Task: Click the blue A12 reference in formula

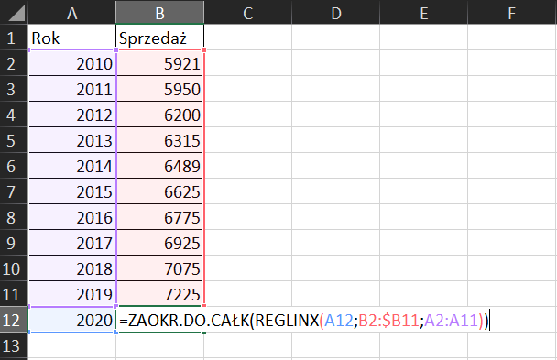Action: [x=339, y=321]
